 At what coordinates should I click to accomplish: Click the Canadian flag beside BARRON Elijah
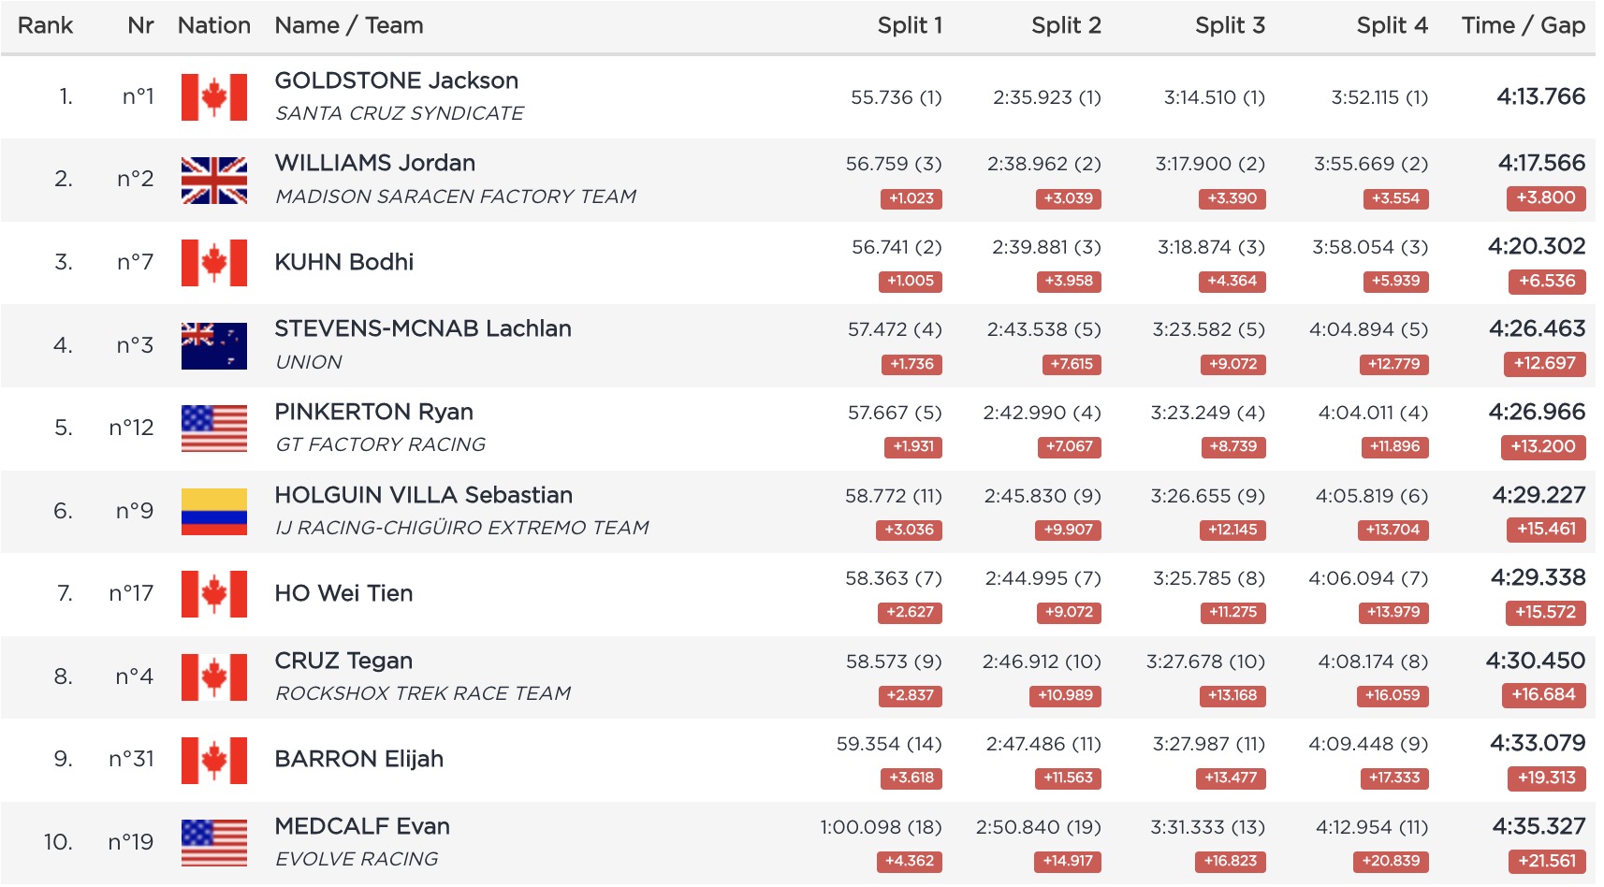(213, 760)
